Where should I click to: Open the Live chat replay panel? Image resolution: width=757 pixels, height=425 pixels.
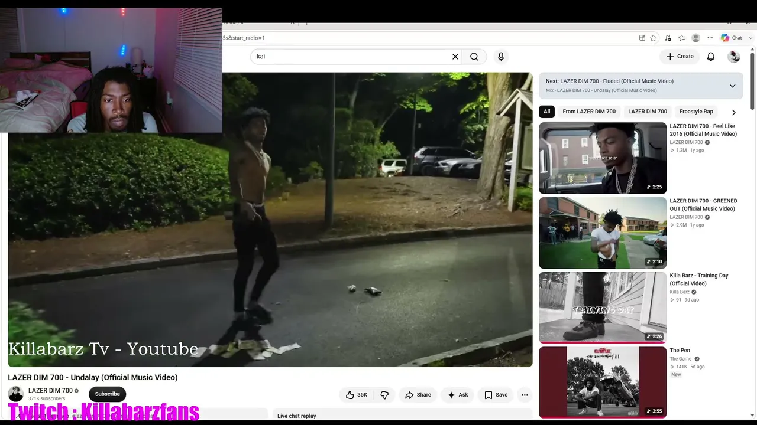(297, 416)
